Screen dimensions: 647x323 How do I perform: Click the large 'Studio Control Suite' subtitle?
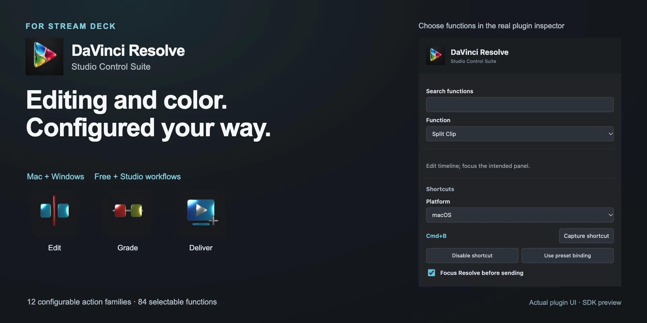(x=111, y=67)
